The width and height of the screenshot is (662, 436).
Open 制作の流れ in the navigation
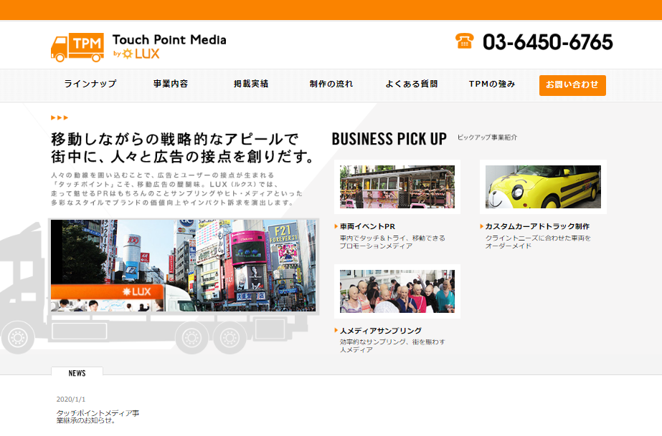point(331,84)
